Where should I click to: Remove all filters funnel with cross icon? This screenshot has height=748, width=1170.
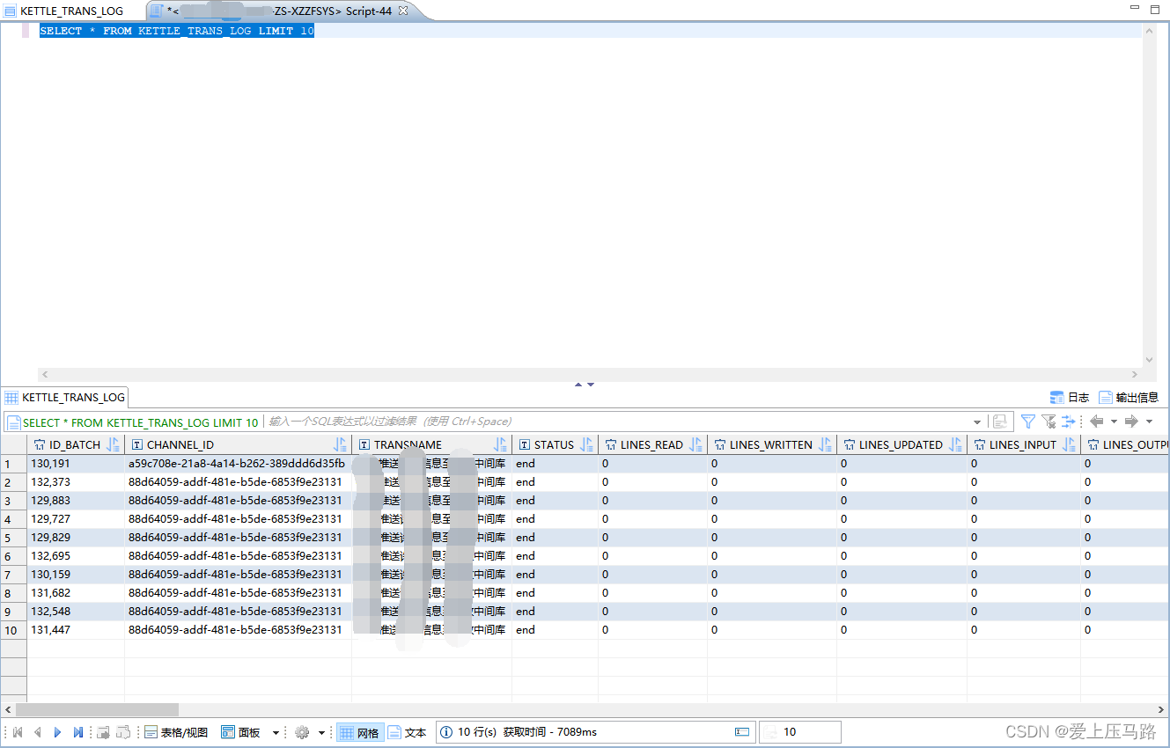coord(1049,422)
